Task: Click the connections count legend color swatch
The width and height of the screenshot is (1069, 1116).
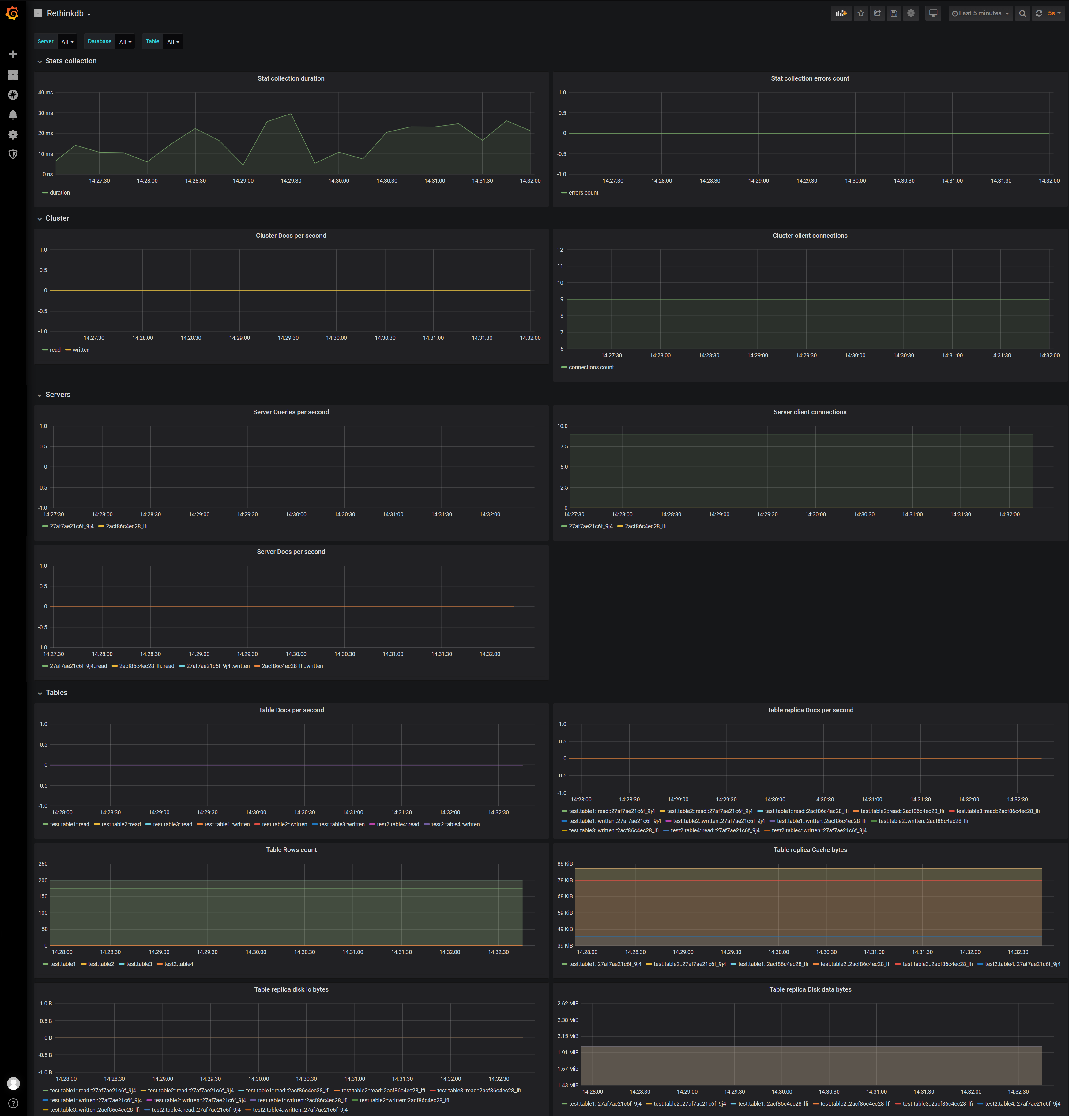Action: [563, 367]
